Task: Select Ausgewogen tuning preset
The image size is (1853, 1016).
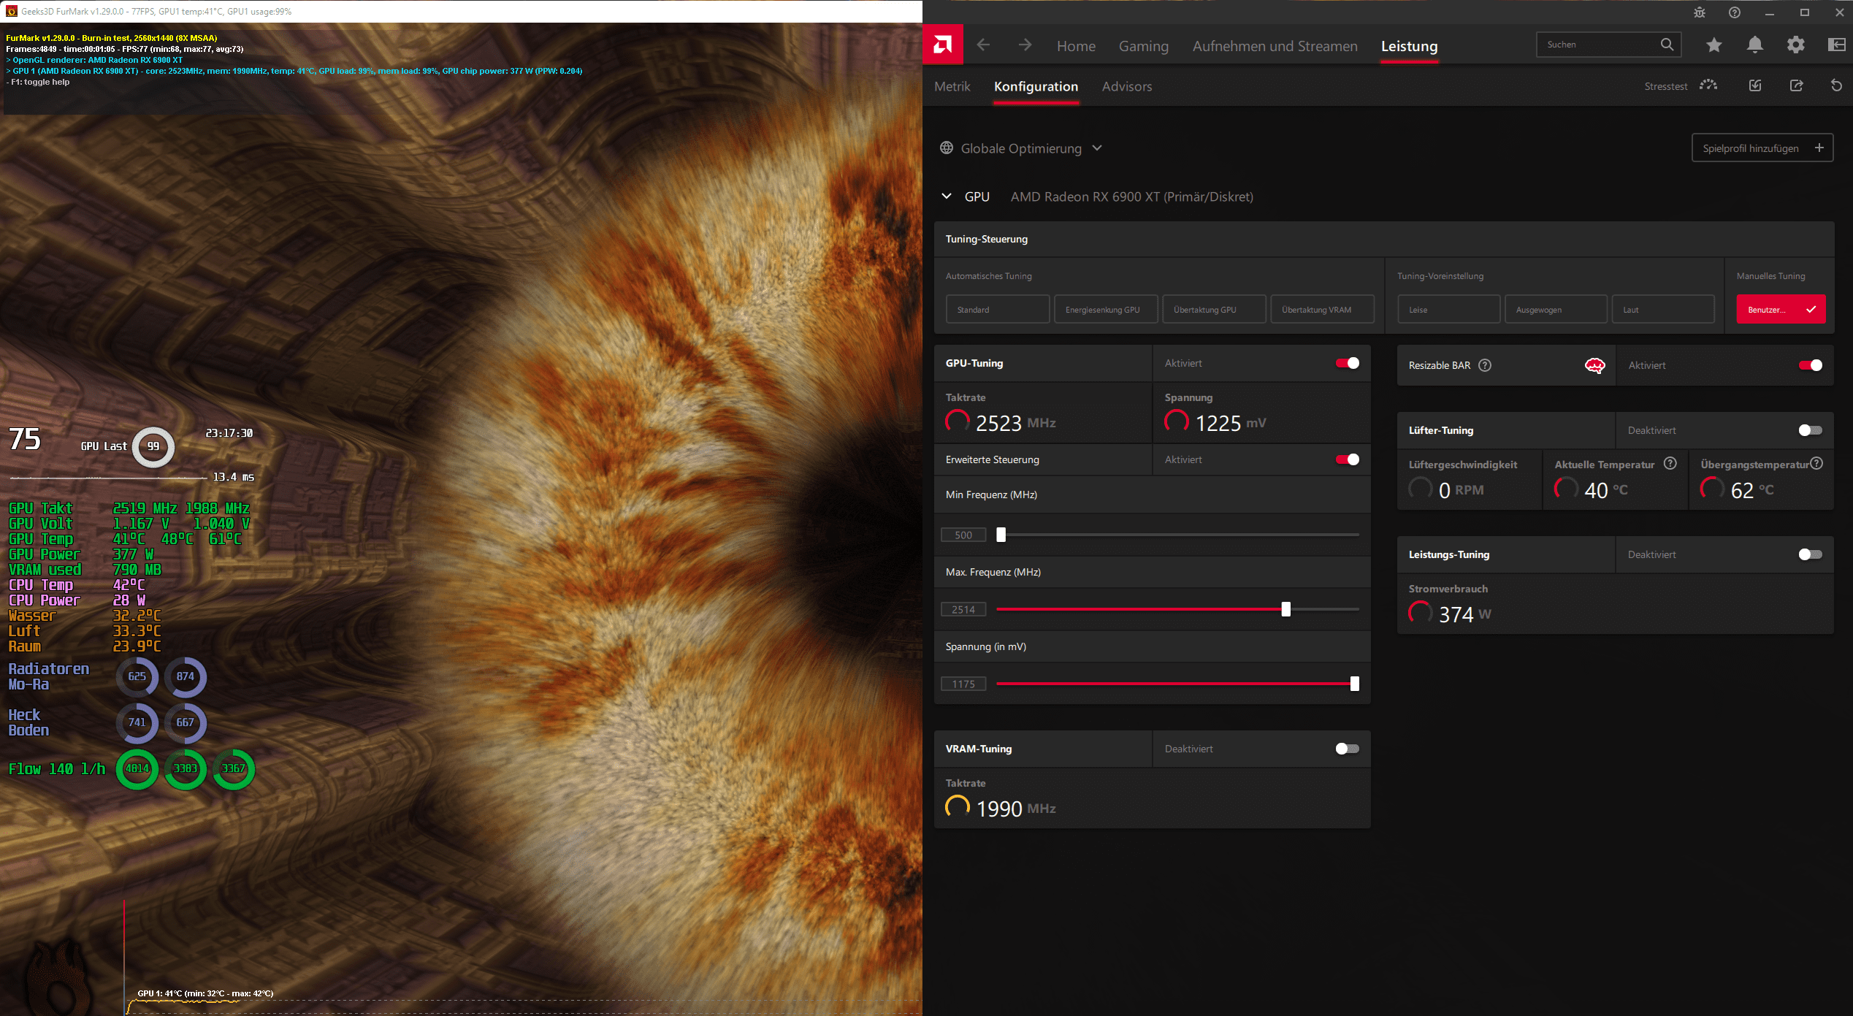Action: tap(1556, 310)
